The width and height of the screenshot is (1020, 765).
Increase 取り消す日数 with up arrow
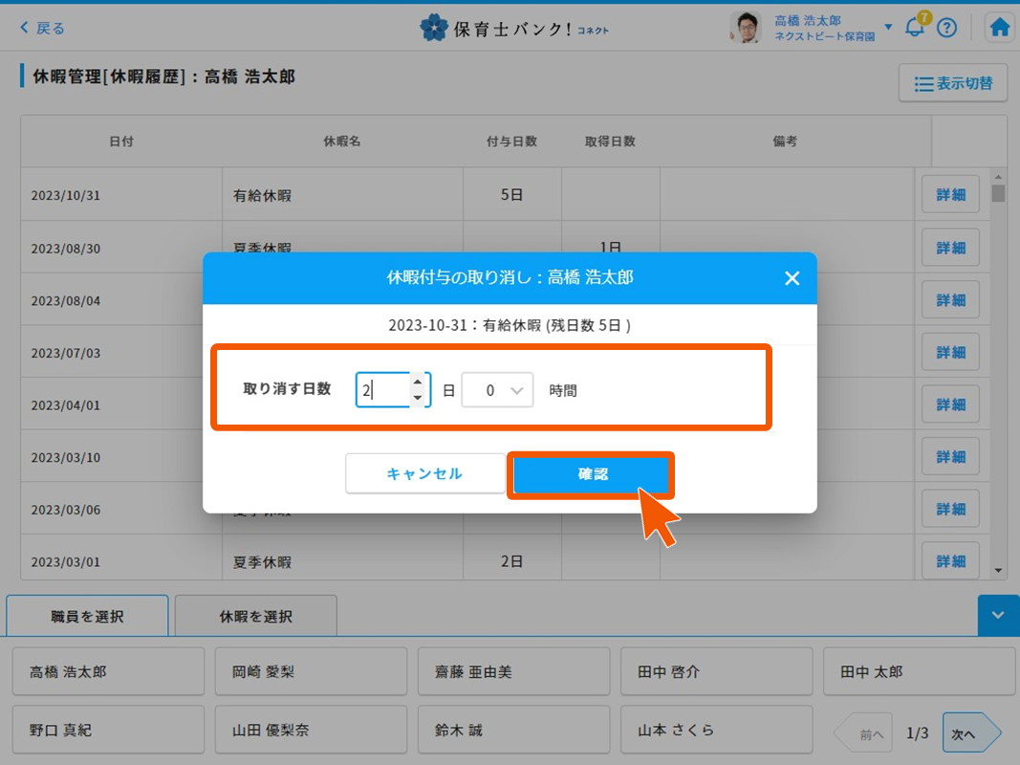click(x=417, y=382)
